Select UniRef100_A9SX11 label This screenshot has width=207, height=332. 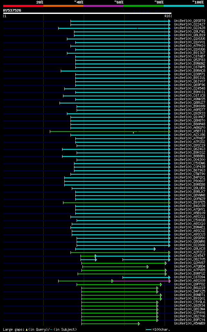(190, 216)
